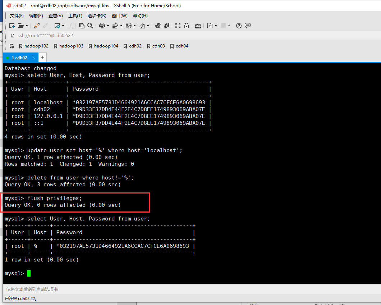Open the cdh04 bookmark
Screen dimensions: 381x305
[179, 46]
